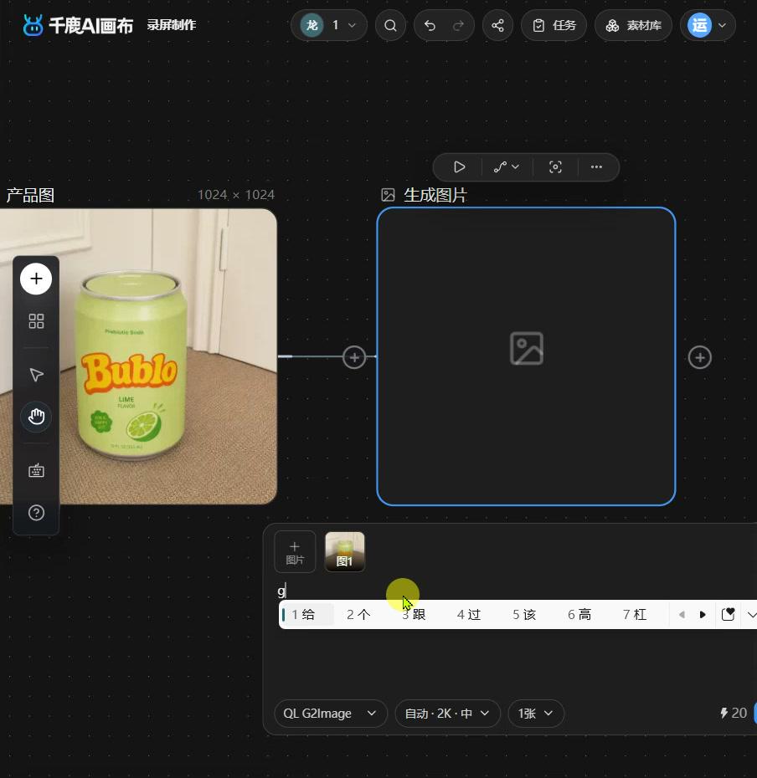The width and height of the screenshot is (757, 778).
Task: Click the 产品图 node title
Action: 30,195
